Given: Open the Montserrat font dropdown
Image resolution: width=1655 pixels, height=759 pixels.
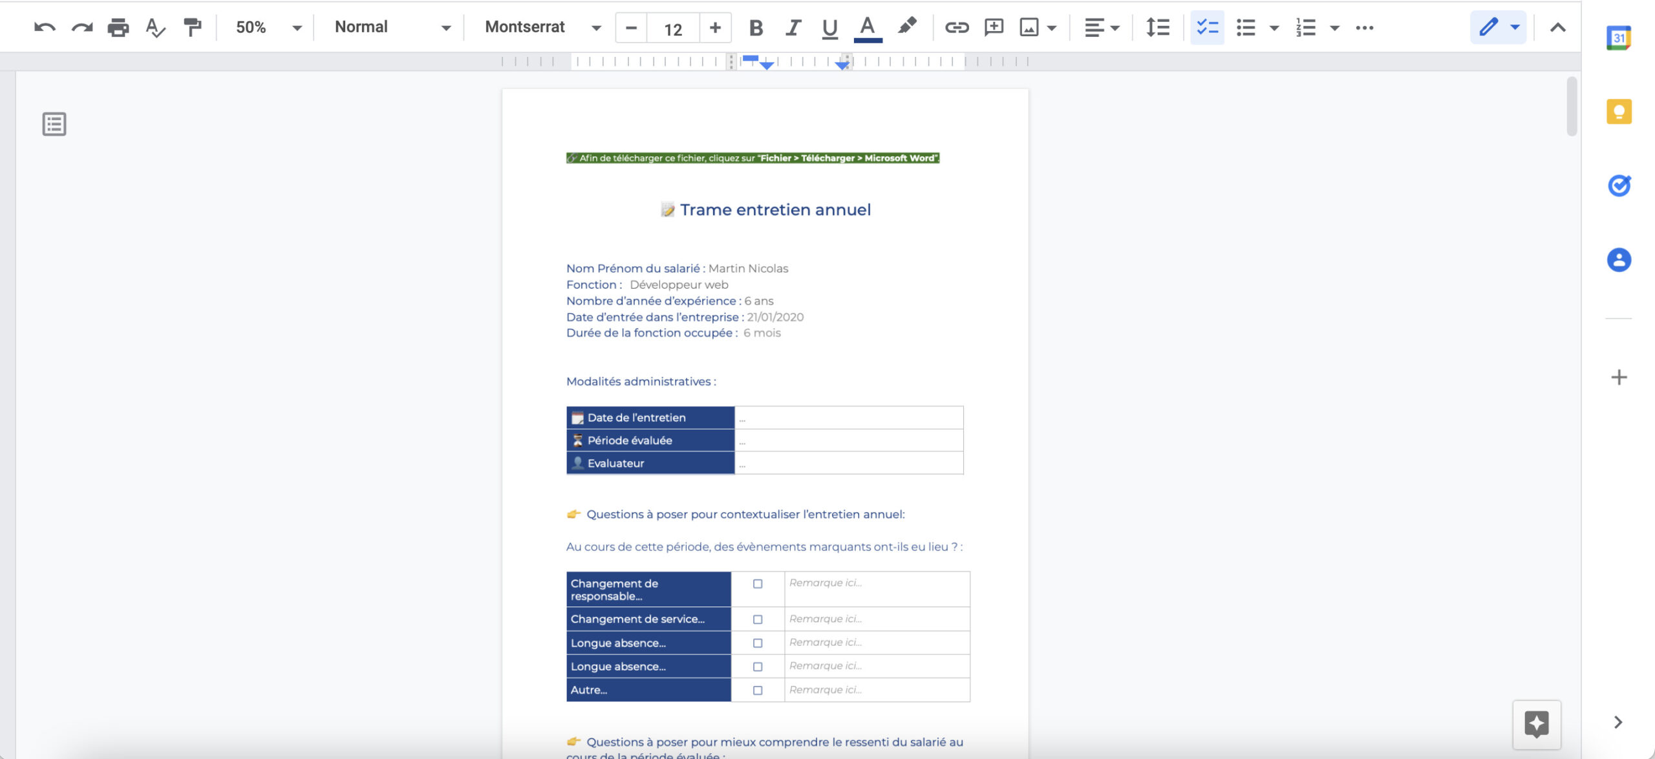Looking at the screenshot, I should (543, 28).
